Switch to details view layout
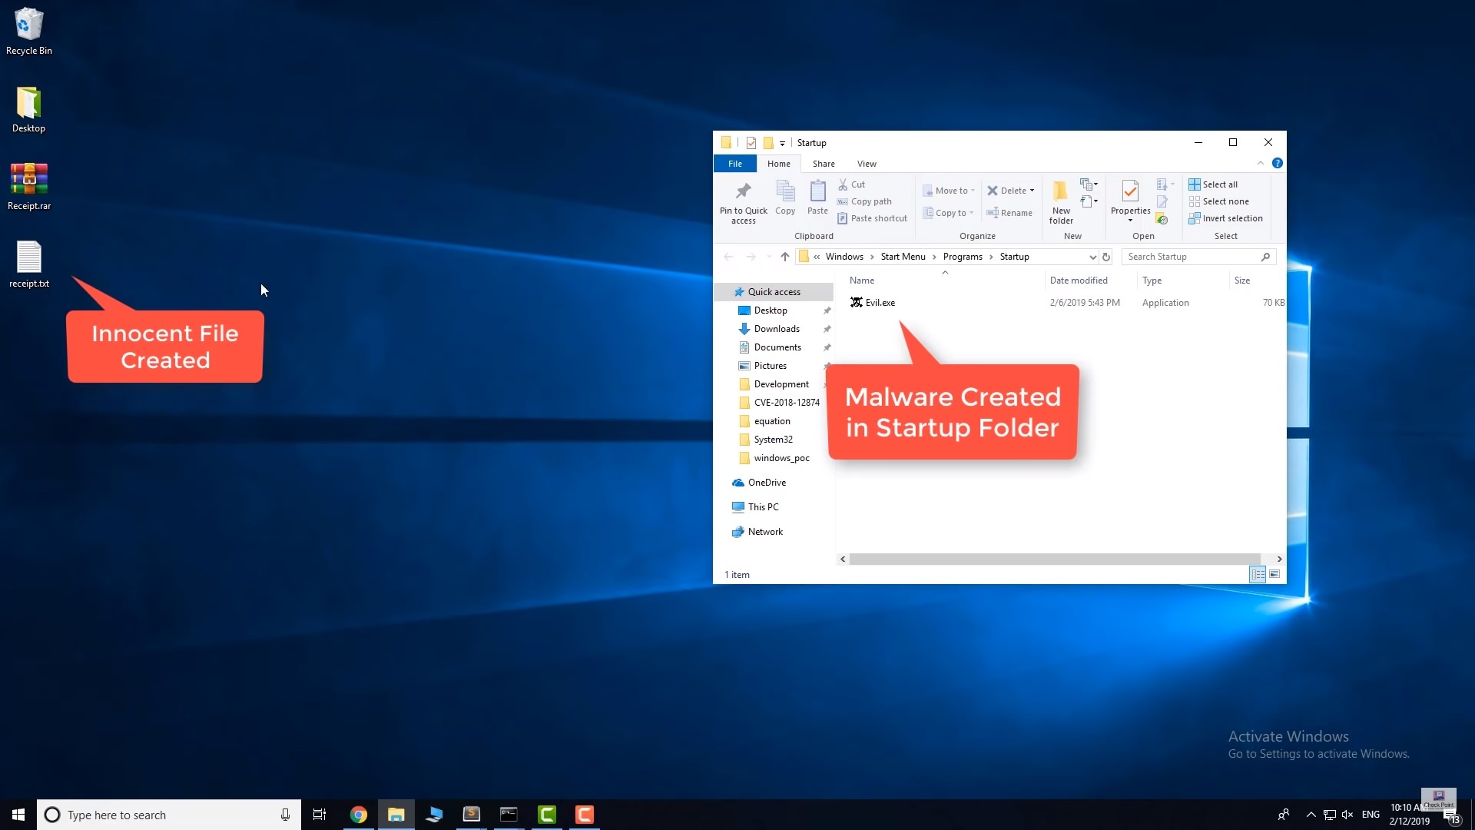The height and width of the screenshot is (830, 1475). tap(1258, 574)
